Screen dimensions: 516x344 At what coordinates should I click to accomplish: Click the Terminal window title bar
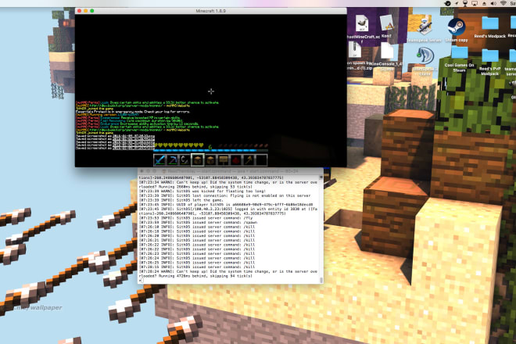231,171
